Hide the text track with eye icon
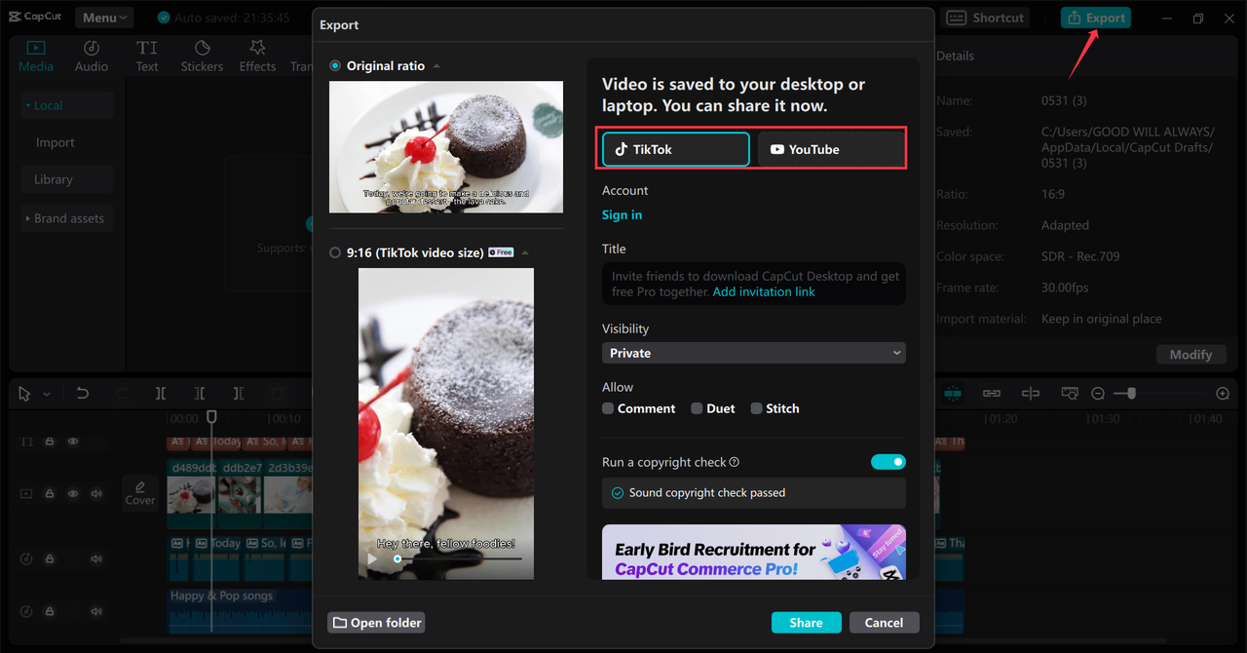Image resolution: width=1247 pixels, height=653 pixels. (73, 442)
